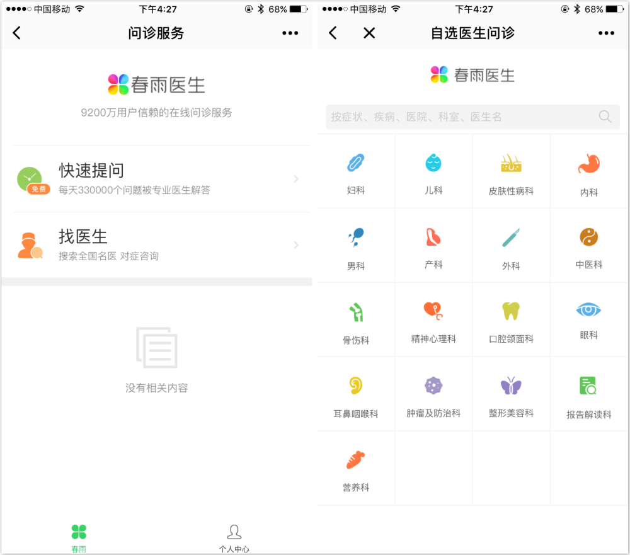This screenshot has width=630, height=555.
Task: Select the 报告解读科 report icon
Action: pyautogui.click(x=588, y=386)
